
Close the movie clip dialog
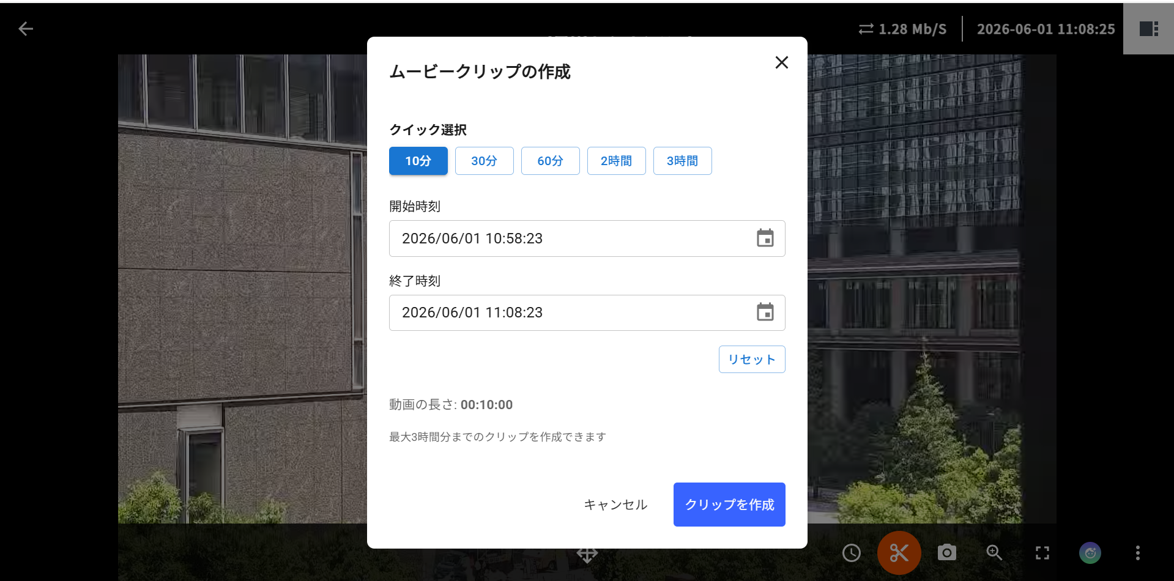click(781, 62)
